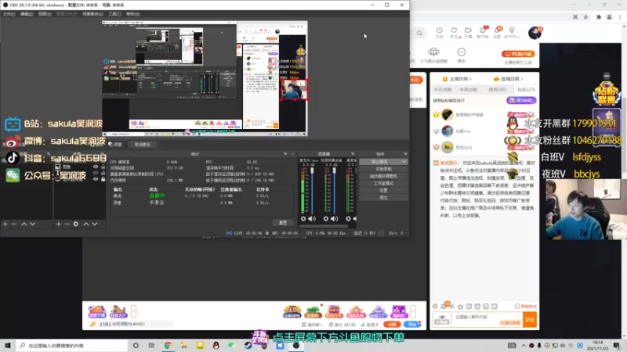The width and height of the screenshot is (627, 352).
Task: Toggle lock on third source row
Action: tap(103, 179)
